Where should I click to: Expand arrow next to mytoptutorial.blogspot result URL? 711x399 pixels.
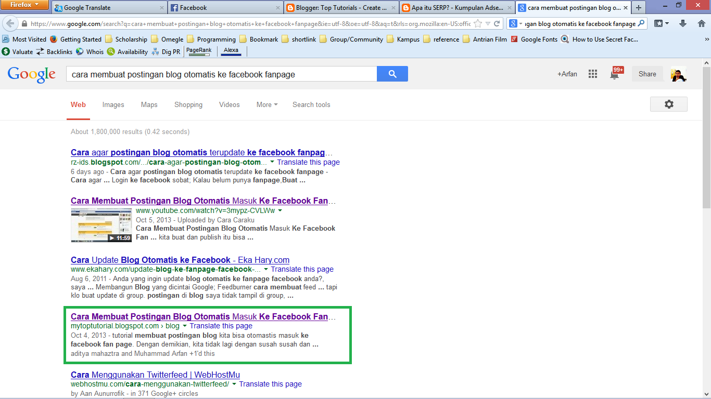(x=185, y=326)
